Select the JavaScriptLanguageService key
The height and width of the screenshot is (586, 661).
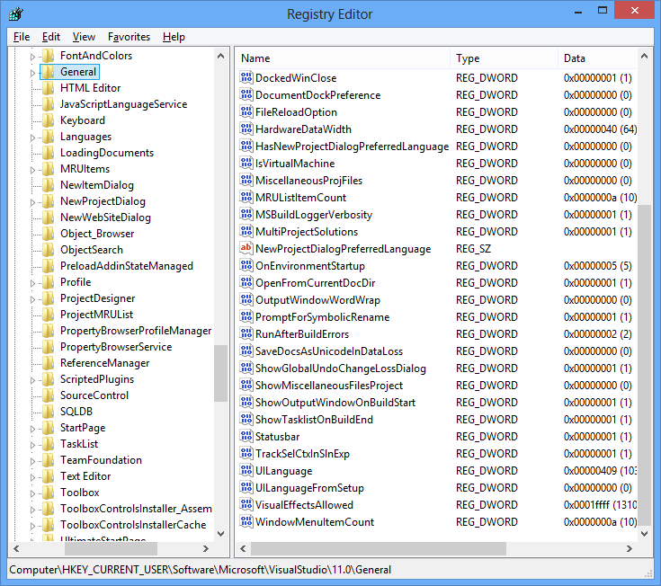pyautogui.click(x=123, y=104)
